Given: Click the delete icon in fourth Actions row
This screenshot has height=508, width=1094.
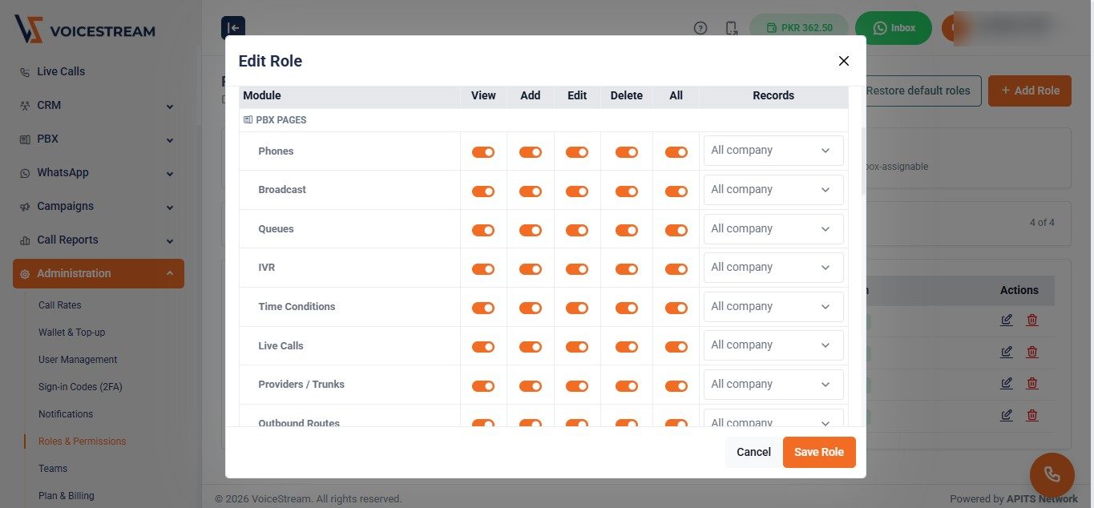Looking at the screenshot, I should click(1032, 415).
